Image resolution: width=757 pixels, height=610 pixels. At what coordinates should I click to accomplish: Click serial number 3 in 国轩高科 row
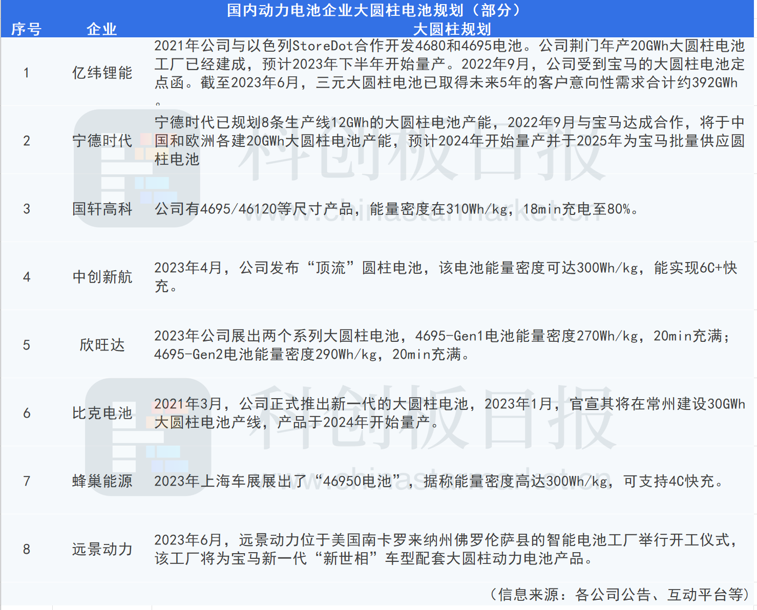(26, 209)
